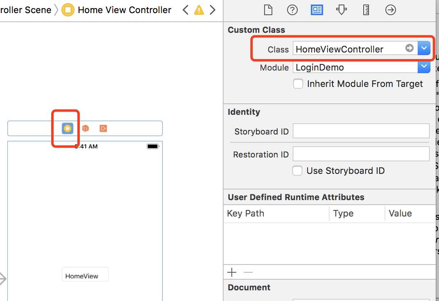Click the Identity section heading

click(x=244, y=112)
